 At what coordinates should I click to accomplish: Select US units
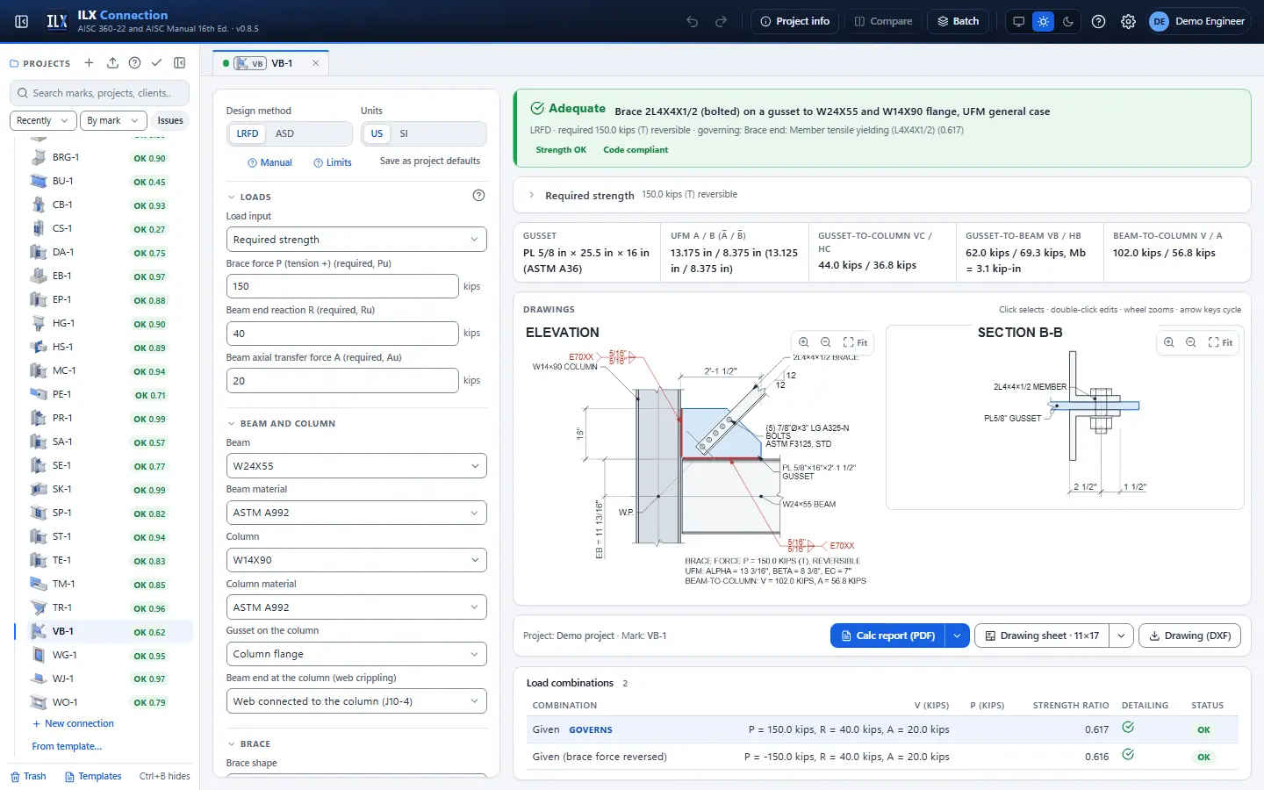click(377, 133)
